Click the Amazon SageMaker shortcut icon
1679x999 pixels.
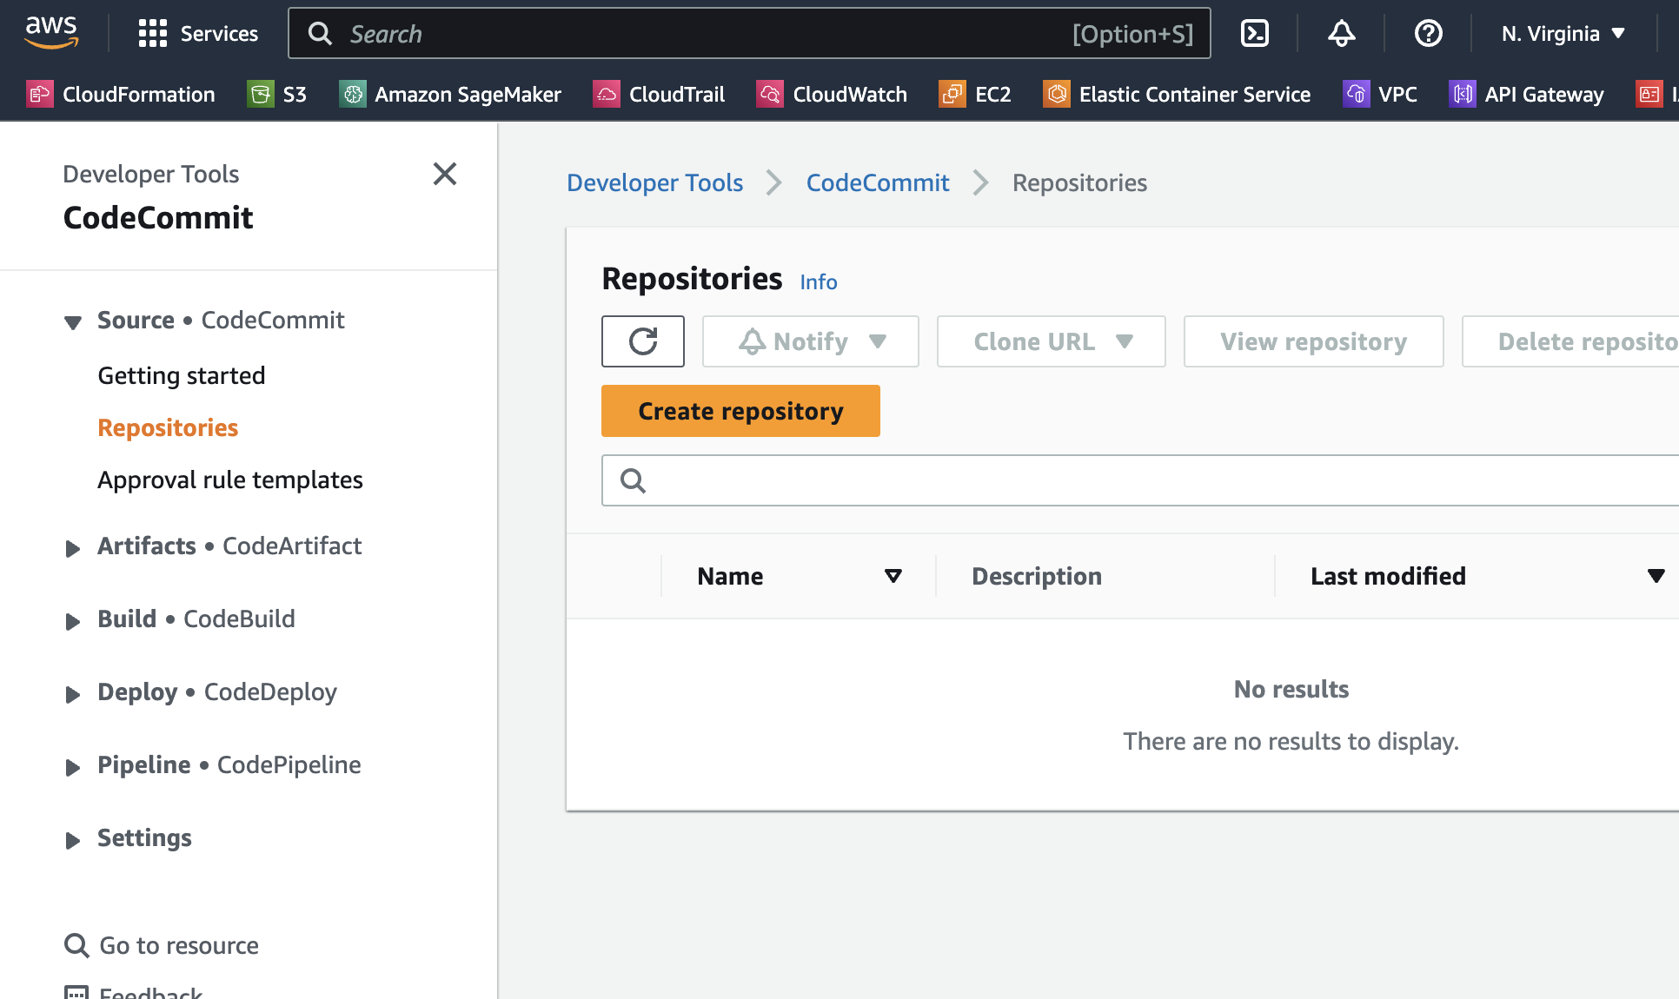[352, 94]
